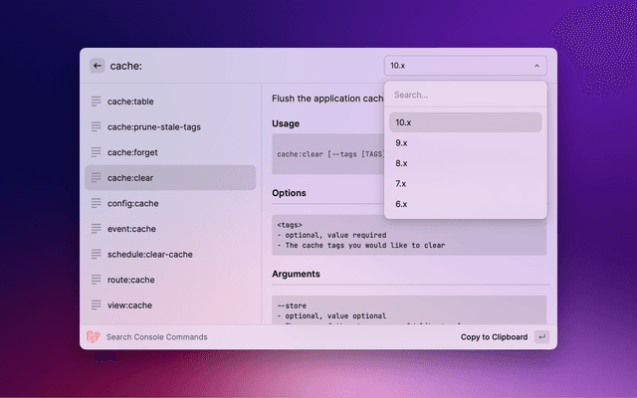The image size is (637, 398).
Task: Collapse the 10.x version dropdown
Action: pos(465,66)
